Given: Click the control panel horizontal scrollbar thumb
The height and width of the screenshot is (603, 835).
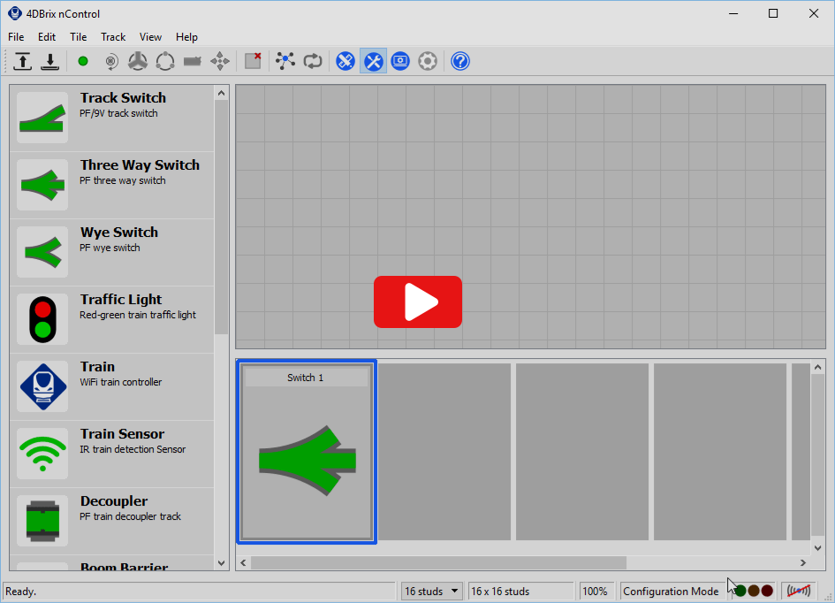Looking at the screenshot, I should [439, 562].
